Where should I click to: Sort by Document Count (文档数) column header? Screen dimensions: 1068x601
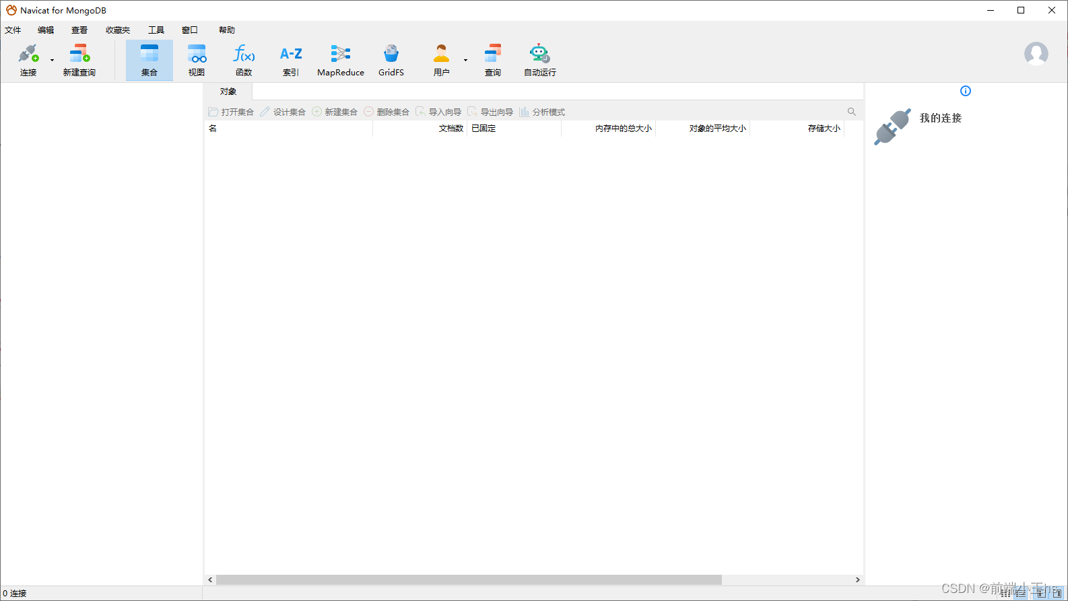(420, 129)
